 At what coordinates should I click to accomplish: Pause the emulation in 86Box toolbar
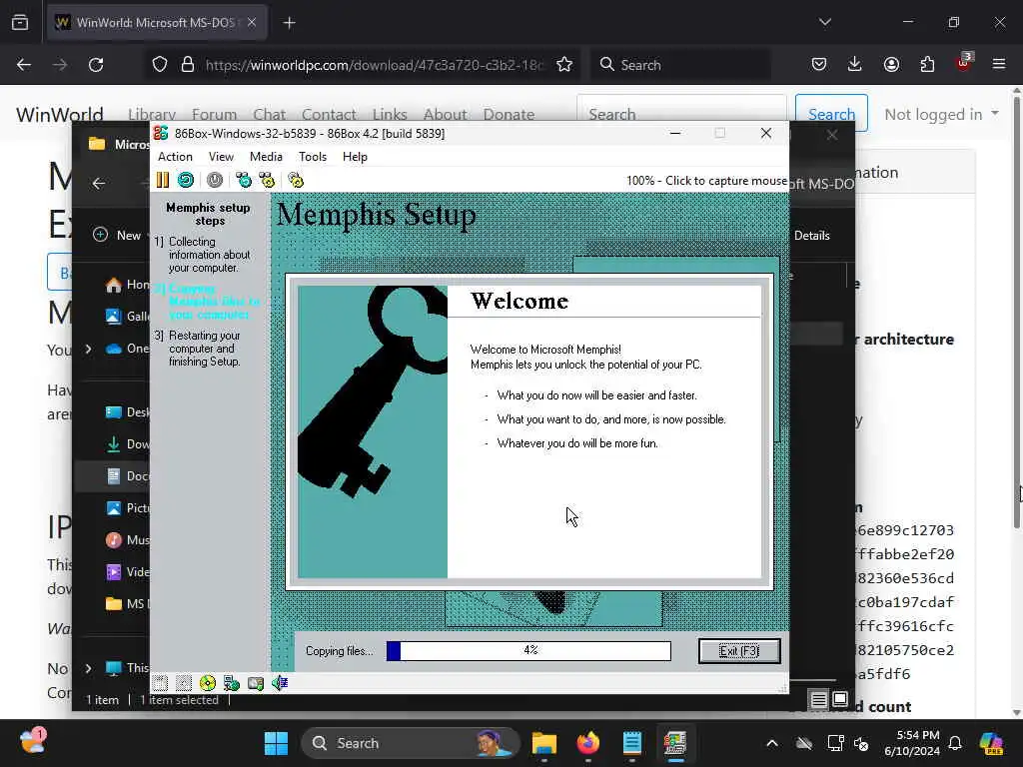(x=163, y=180)
